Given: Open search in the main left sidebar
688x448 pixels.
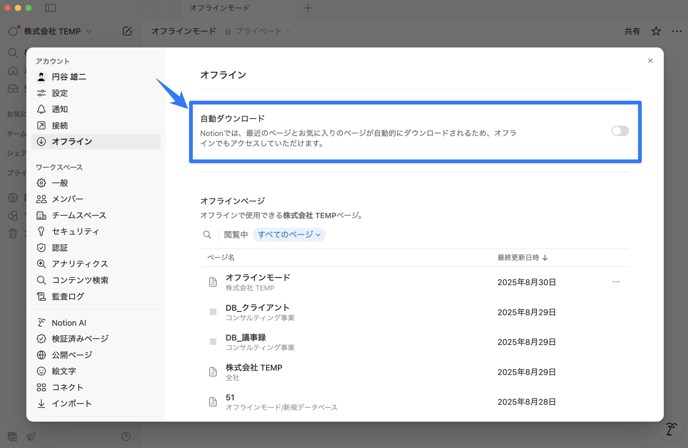Looking at the screenshot, I should pos(13,53).
